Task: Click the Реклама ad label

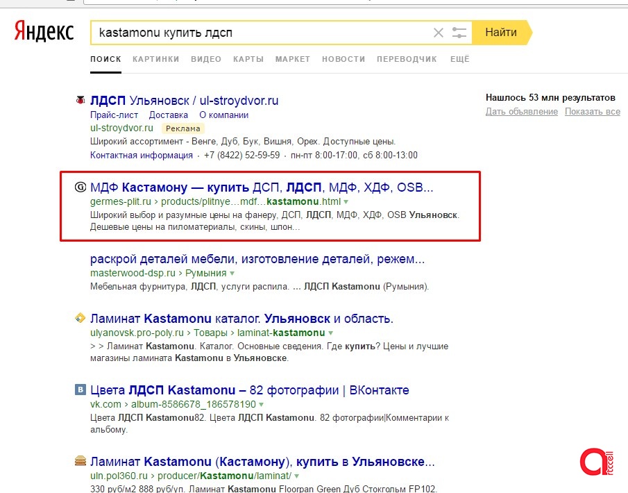Action: (183, 128)
